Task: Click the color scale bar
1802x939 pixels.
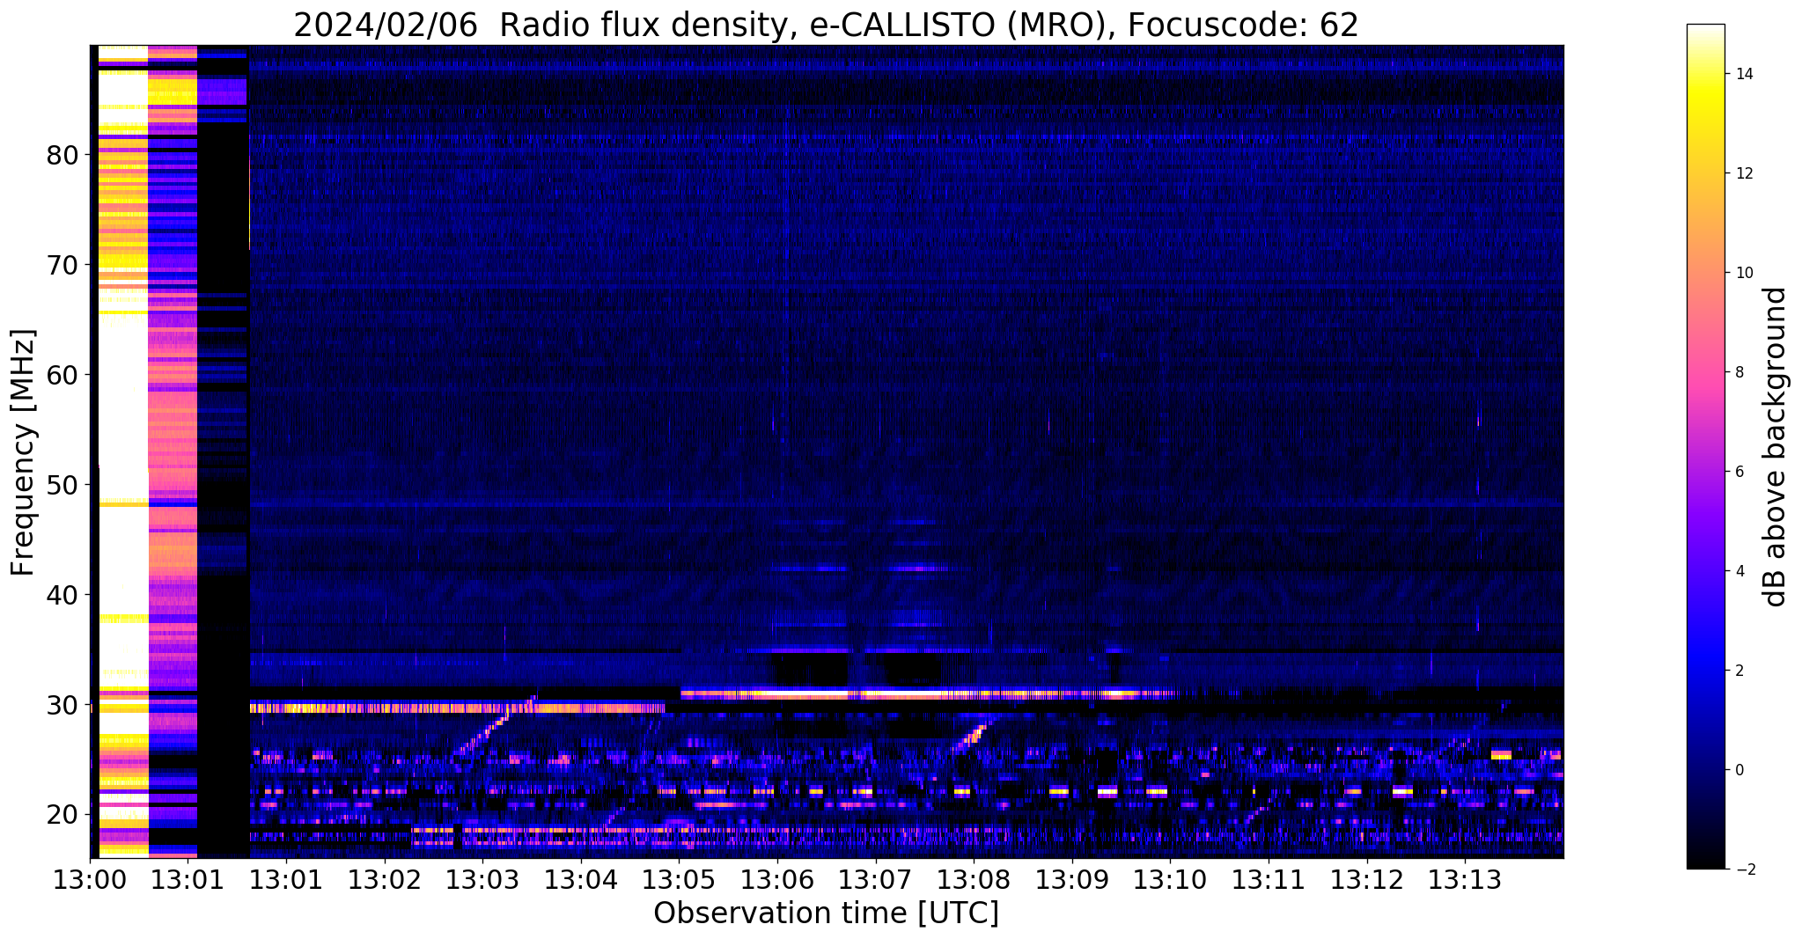Action: click(1705, 446)
